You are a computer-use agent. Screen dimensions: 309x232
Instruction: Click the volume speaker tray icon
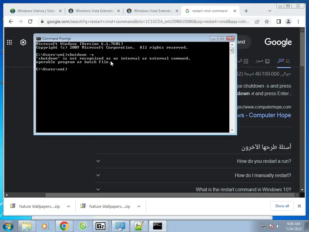tap(279, 226)
